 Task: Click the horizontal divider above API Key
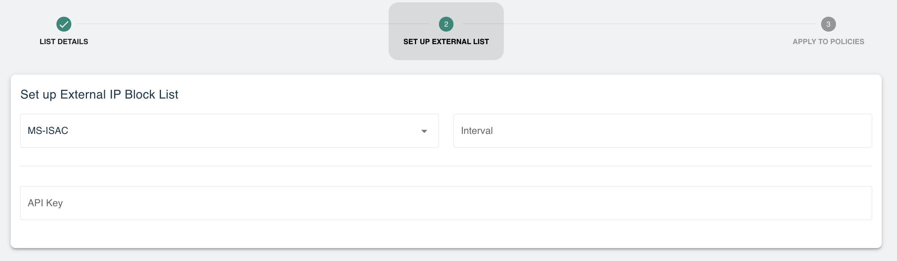pyautogui.click(x=446, y=166)
